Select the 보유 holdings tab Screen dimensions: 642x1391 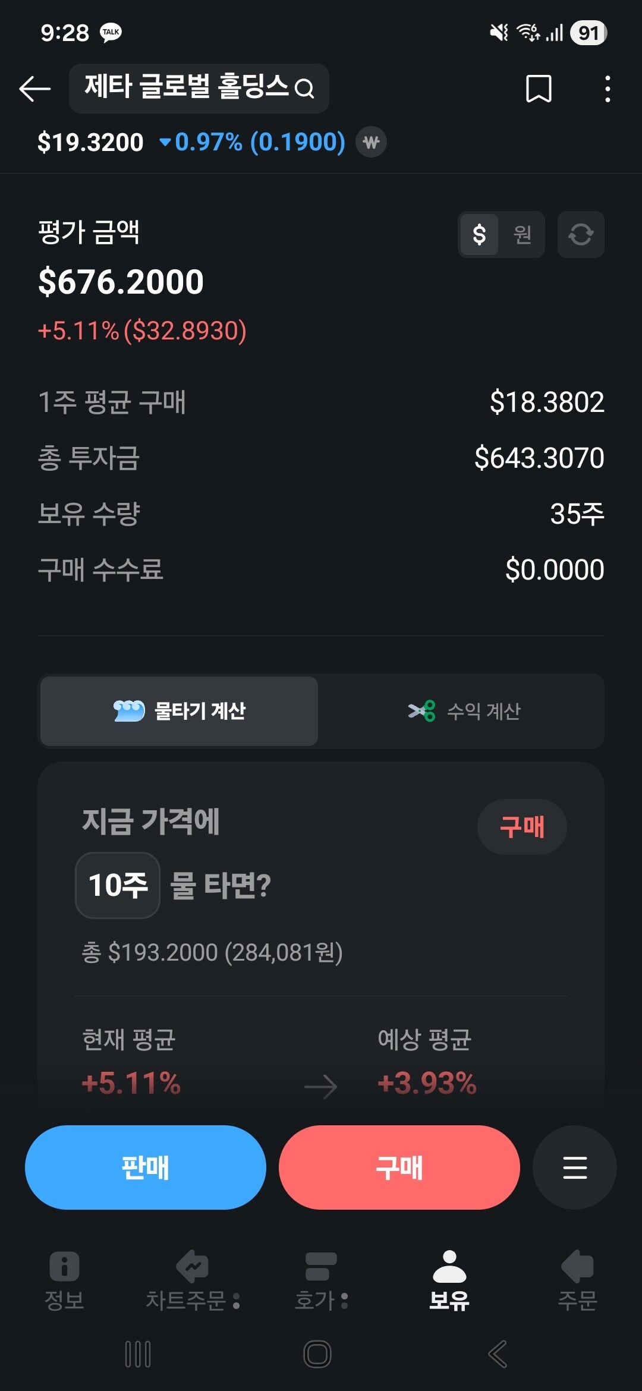449,1280
